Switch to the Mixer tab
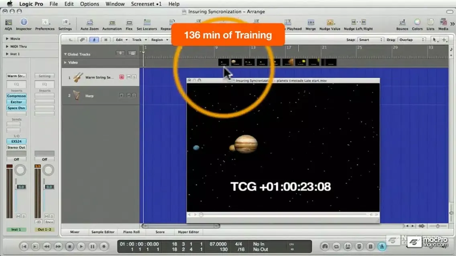Screen dimensions: 456x256 tap(75, 232)
